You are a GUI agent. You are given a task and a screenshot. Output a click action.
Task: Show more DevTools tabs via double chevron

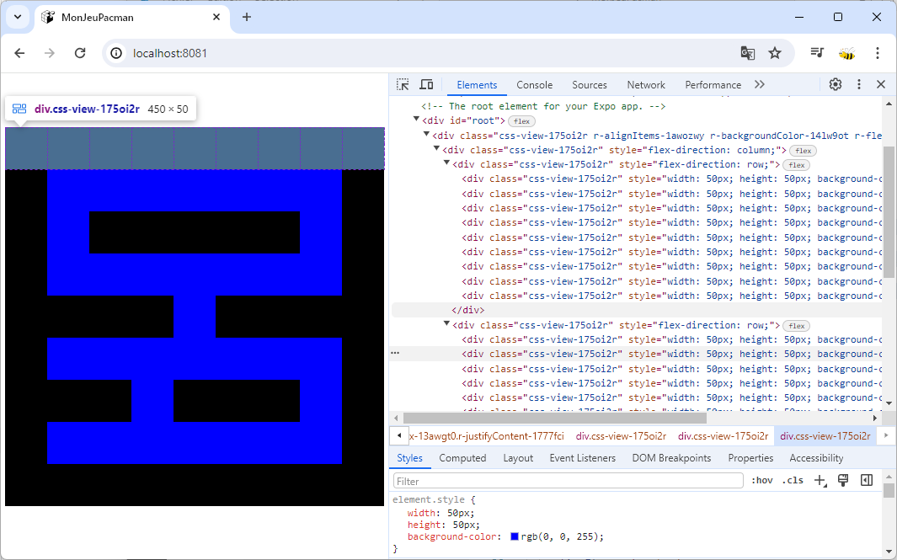[x=759, y=84]
